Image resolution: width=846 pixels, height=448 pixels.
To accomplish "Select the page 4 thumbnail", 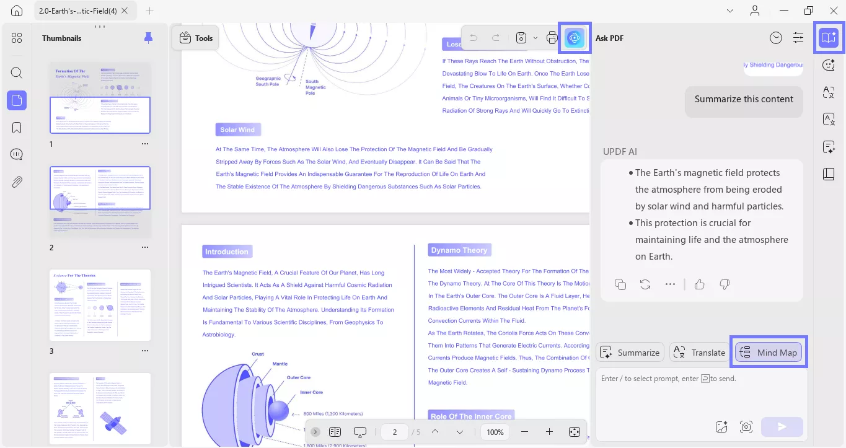I will (x=100, y=408).
